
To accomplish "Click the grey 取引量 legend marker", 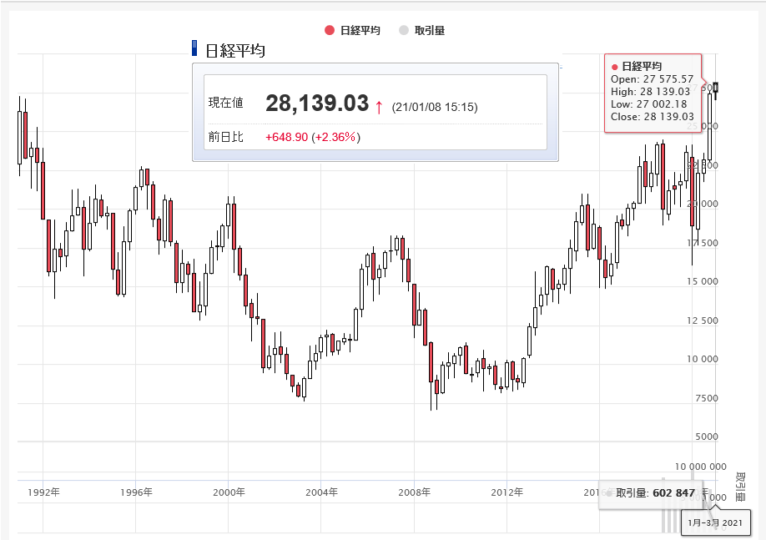I will coord(404,30).
